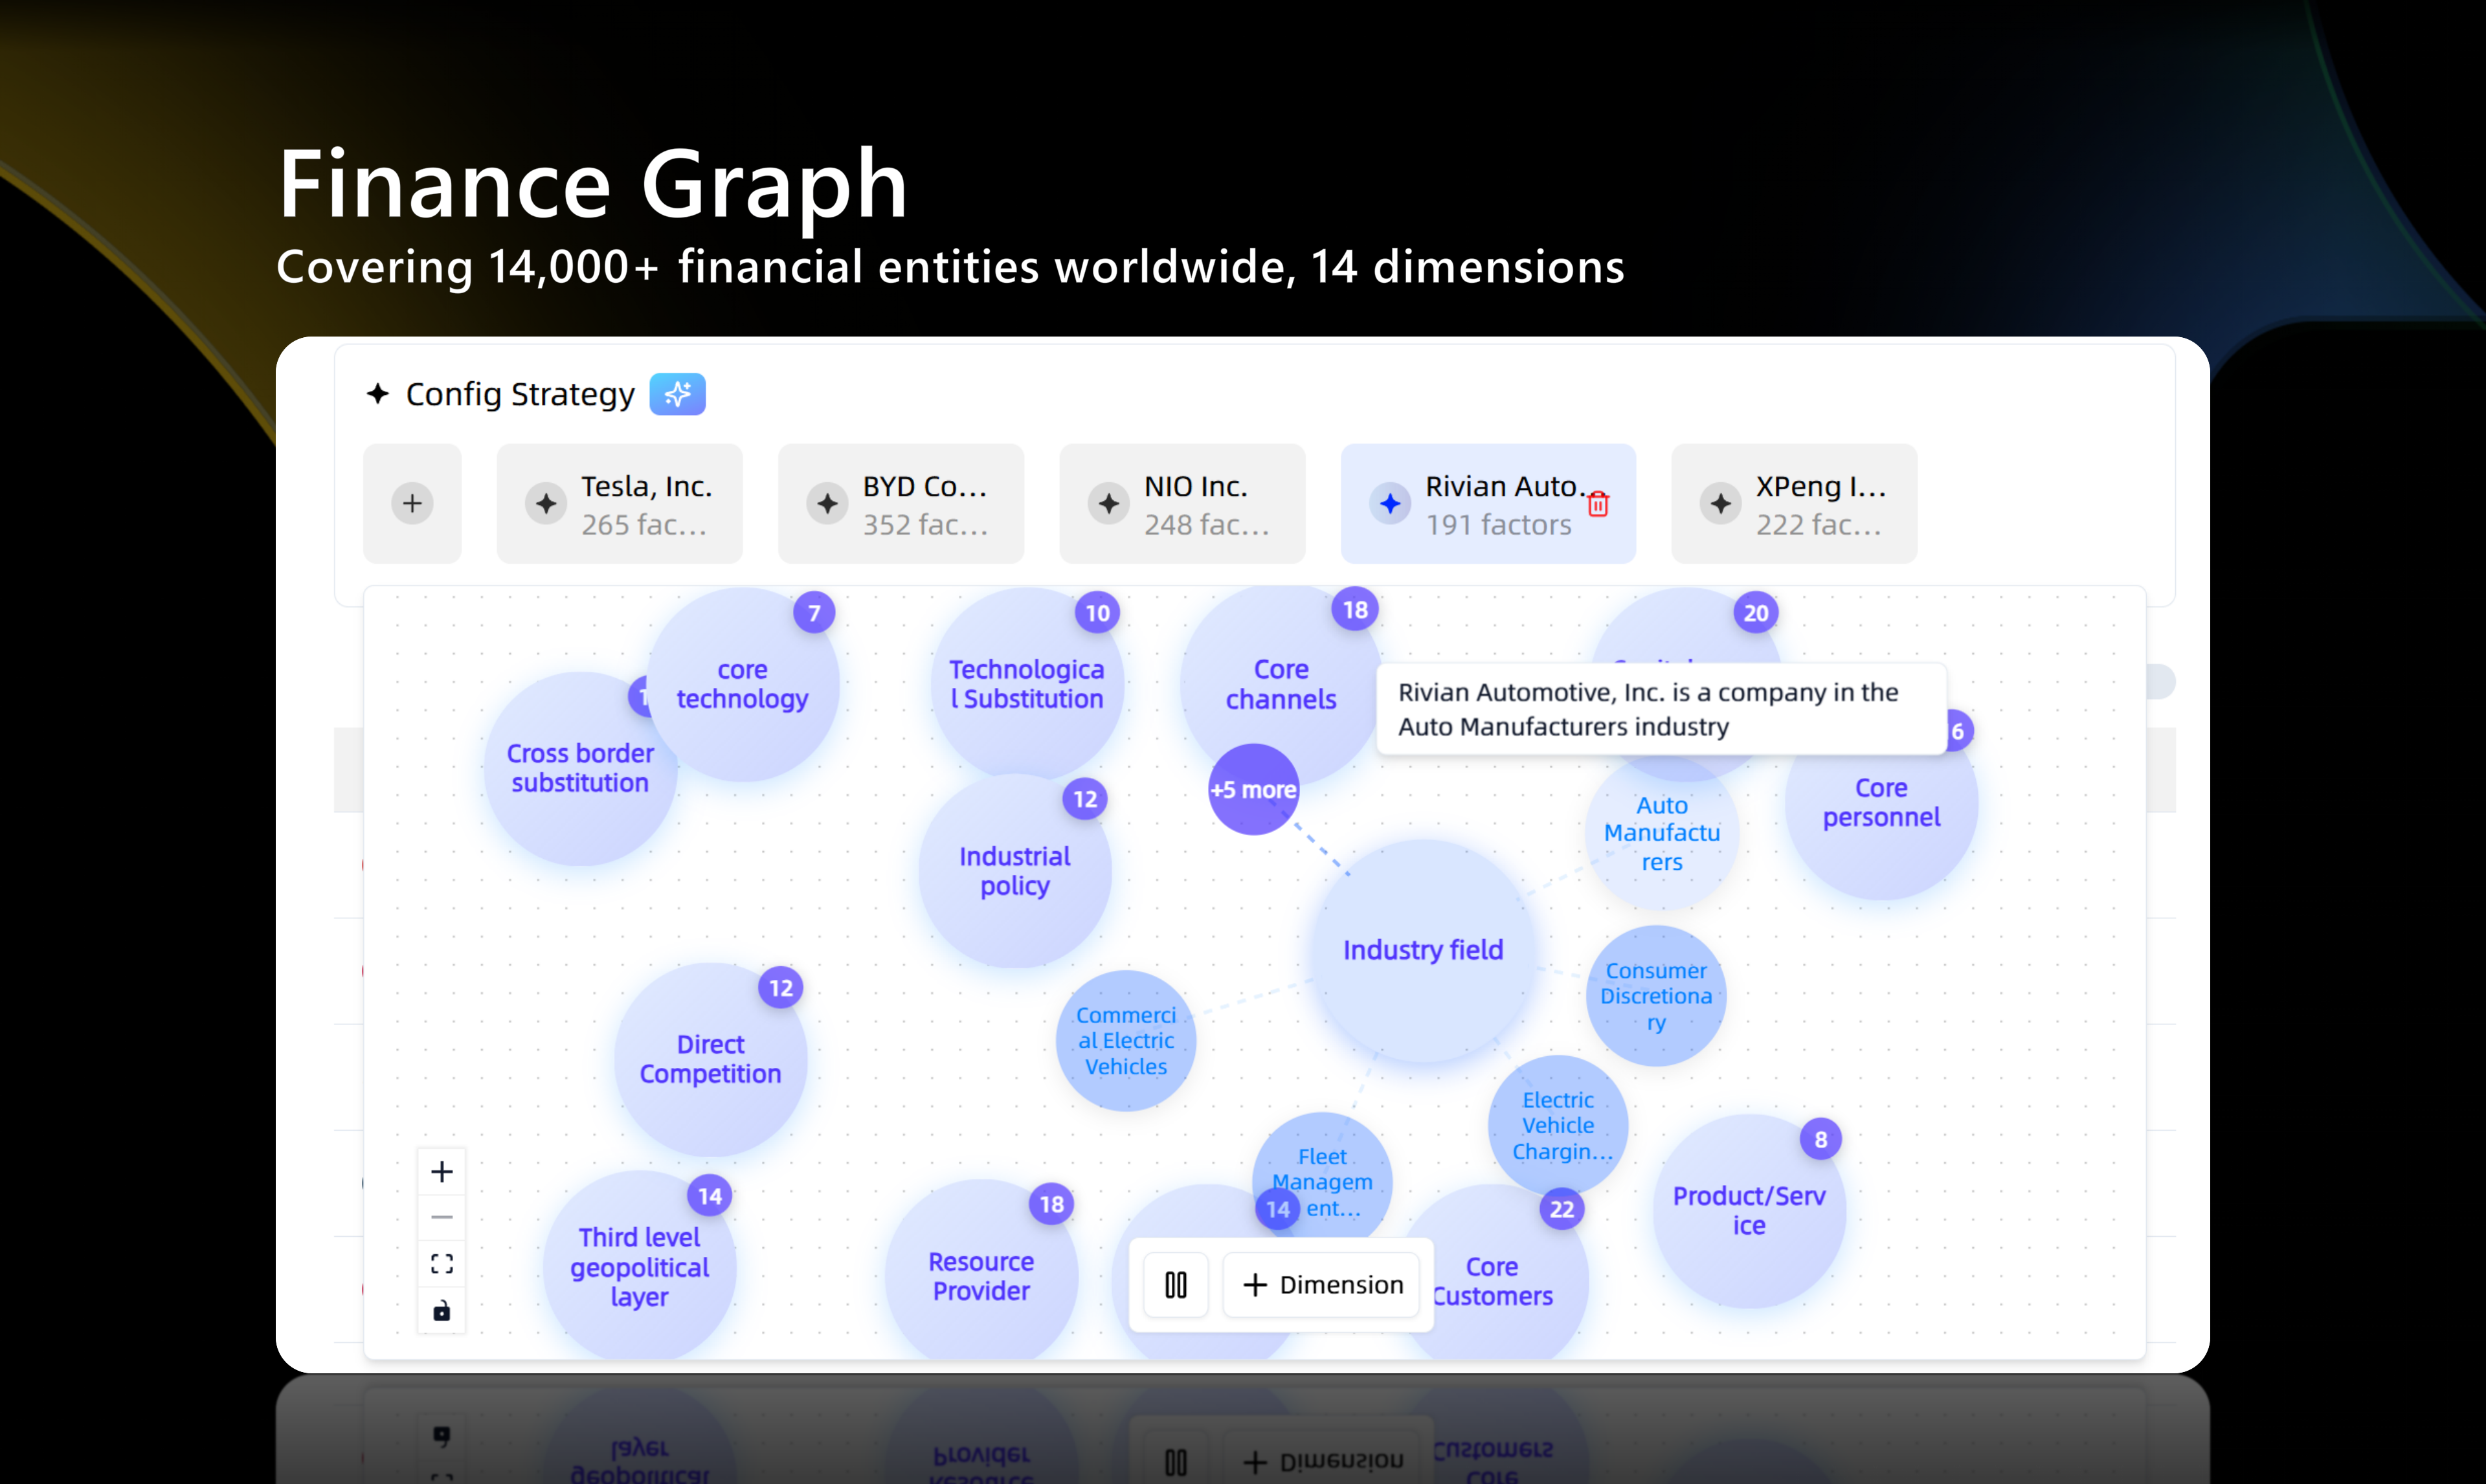The height and width of the screenshot is (1484, 2486).
Task: Toggle the canvas lock icon
Action: [442, 1310]
